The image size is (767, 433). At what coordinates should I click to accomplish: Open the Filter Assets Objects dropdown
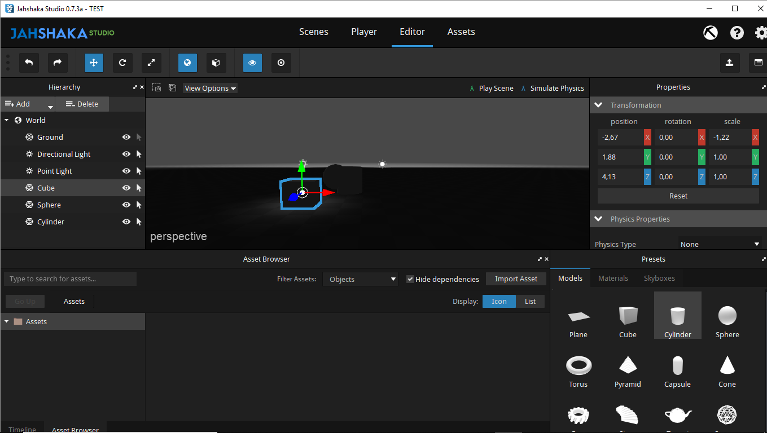point(361,279)
